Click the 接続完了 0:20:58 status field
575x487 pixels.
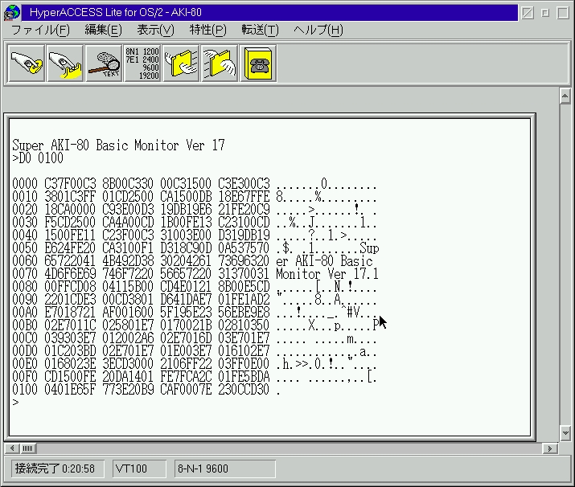tap(58, 469)
